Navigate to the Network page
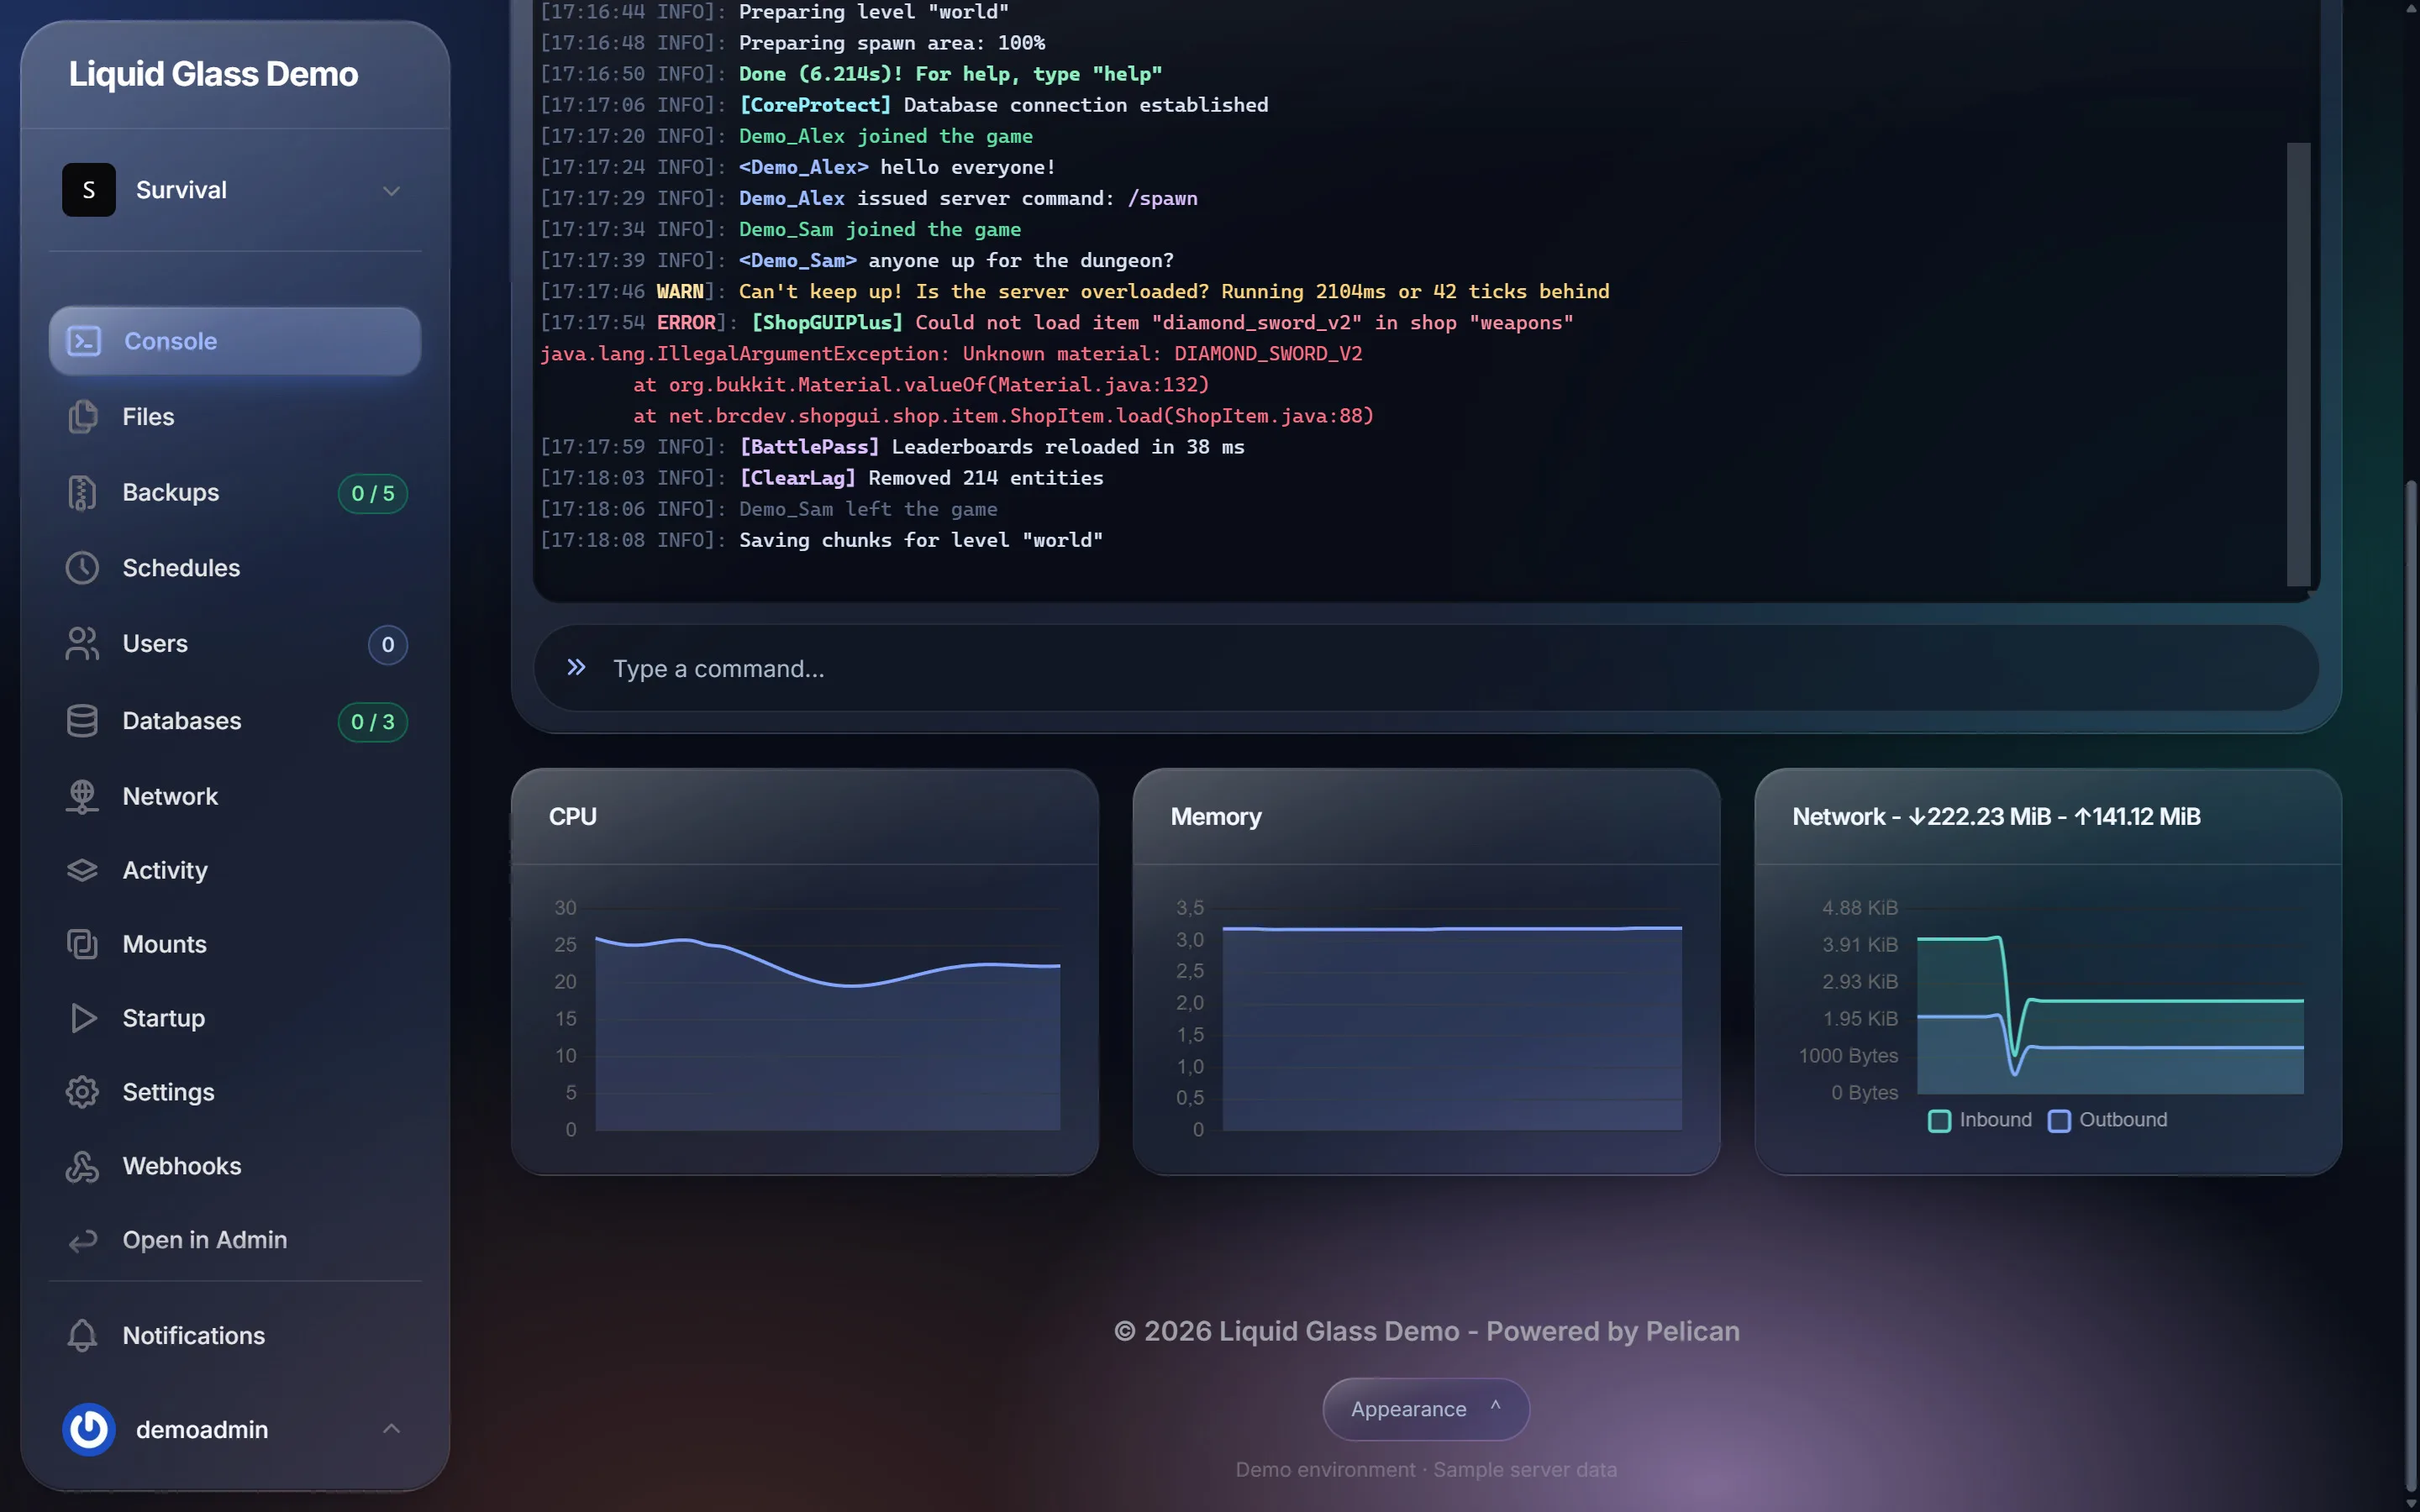This screenshot has height=1512, width=2420. (x=235, y=797)
